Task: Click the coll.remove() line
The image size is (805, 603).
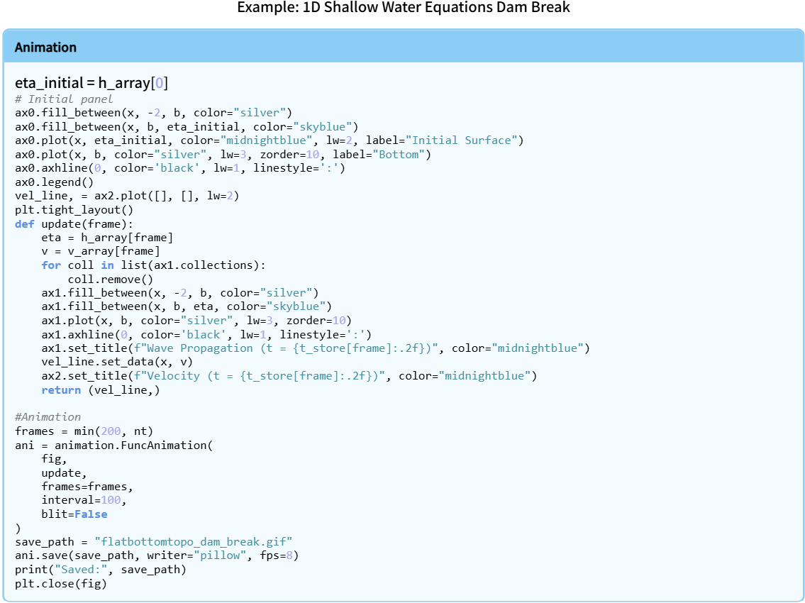Action: [110, 279]
